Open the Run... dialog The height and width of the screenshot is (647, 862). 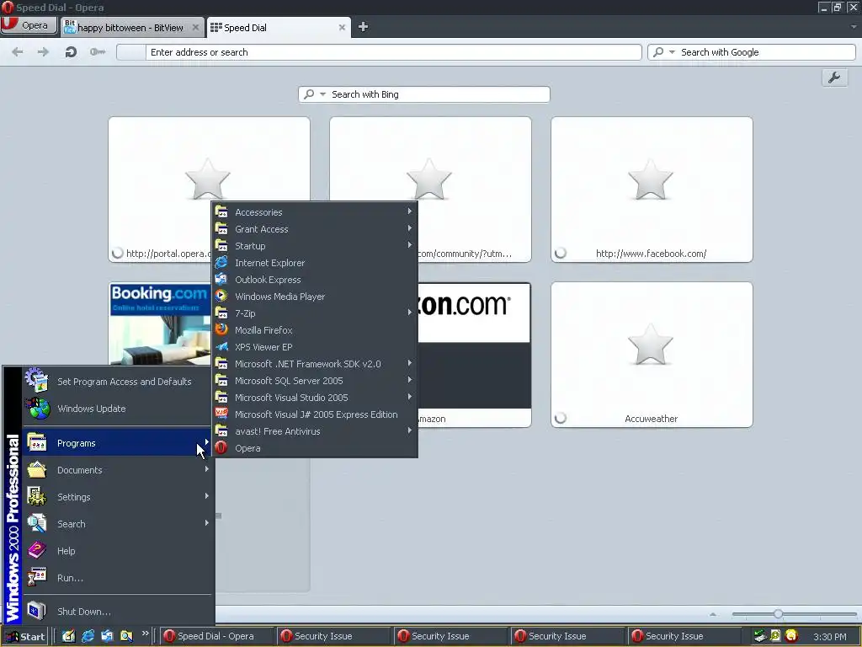click(x=118, y=578)
